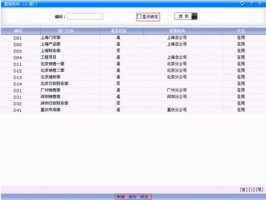Viewport: 266px width, 200px height.
Task: Click the 新增 link at the bottom
Action: pos(121,197)
